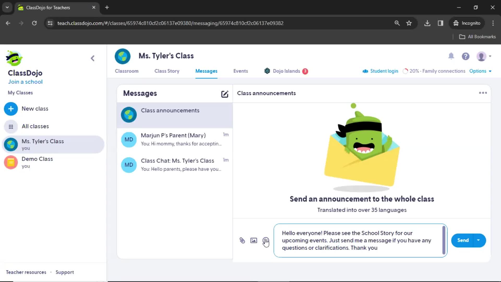Expand the Send button dropdown arrow
The width and height of the screenshot is (501, 282).
click(x=479, y=240)
